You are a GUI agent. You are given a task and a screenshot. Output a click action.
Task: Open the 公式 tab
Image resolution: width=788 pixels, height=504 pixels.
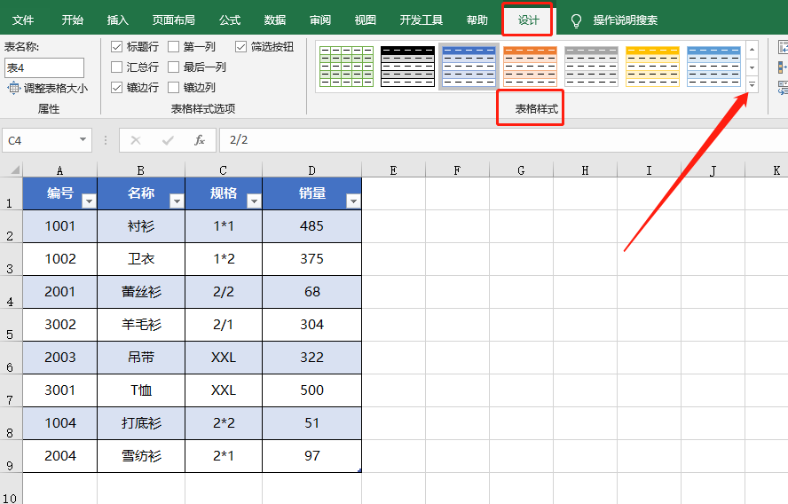[x=230, y=20]
